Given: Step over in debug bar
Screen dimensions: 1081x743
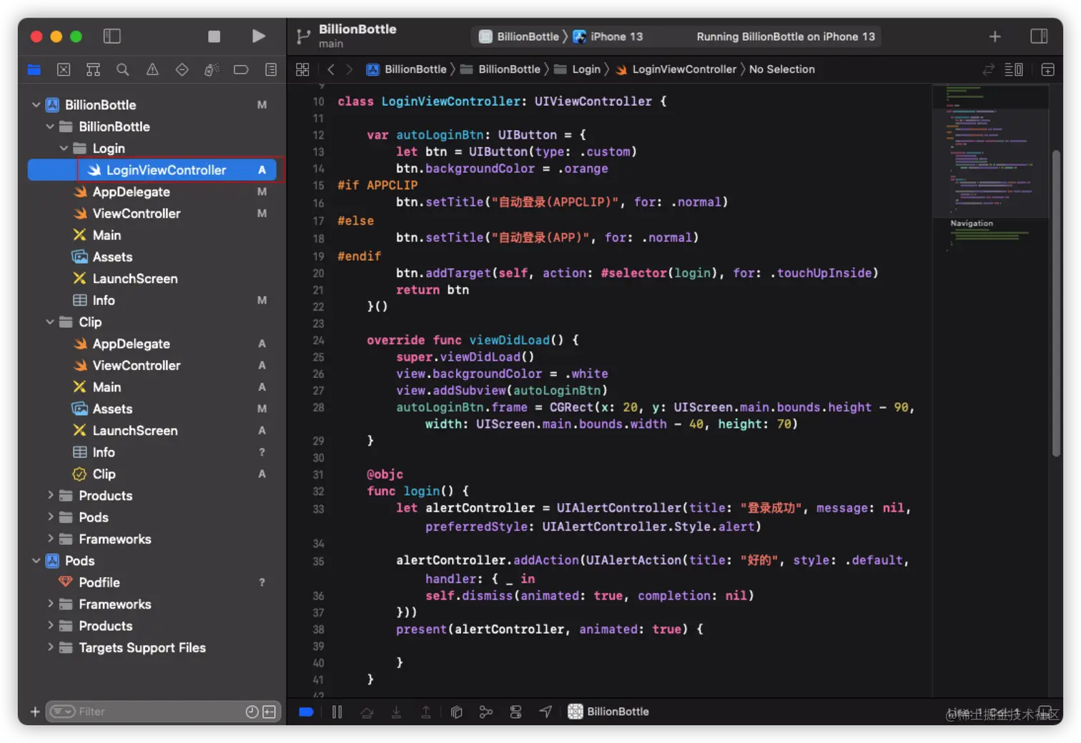Looking at the screenshot, I should coord(367,712).
